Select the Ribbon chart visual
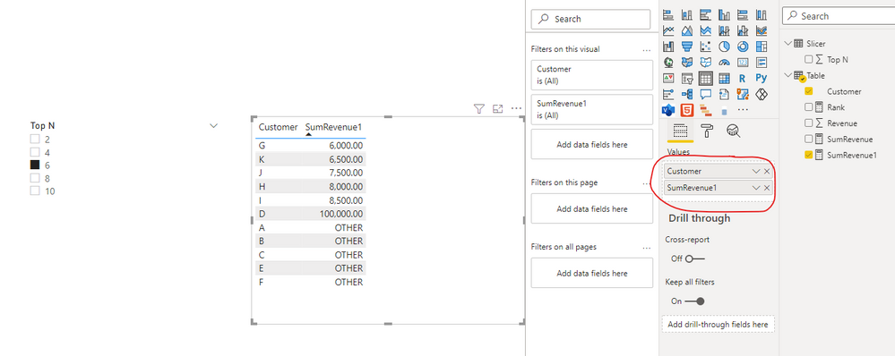 [x=762, y=30]
